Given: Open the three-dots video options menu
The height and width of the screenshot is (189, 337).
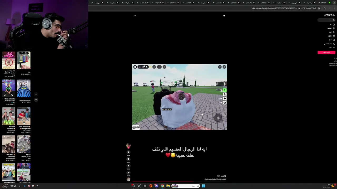Looking at the screenshot, I should pyautogui.click(x=135, y=15).
